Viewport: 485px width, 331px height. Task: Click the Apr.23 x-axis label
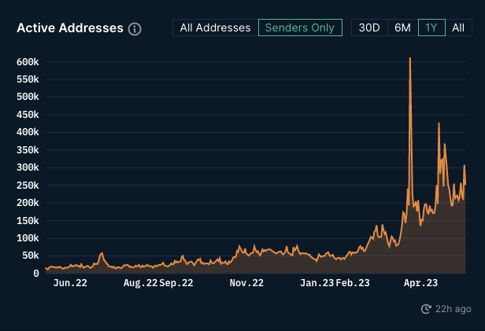(421, 283)
